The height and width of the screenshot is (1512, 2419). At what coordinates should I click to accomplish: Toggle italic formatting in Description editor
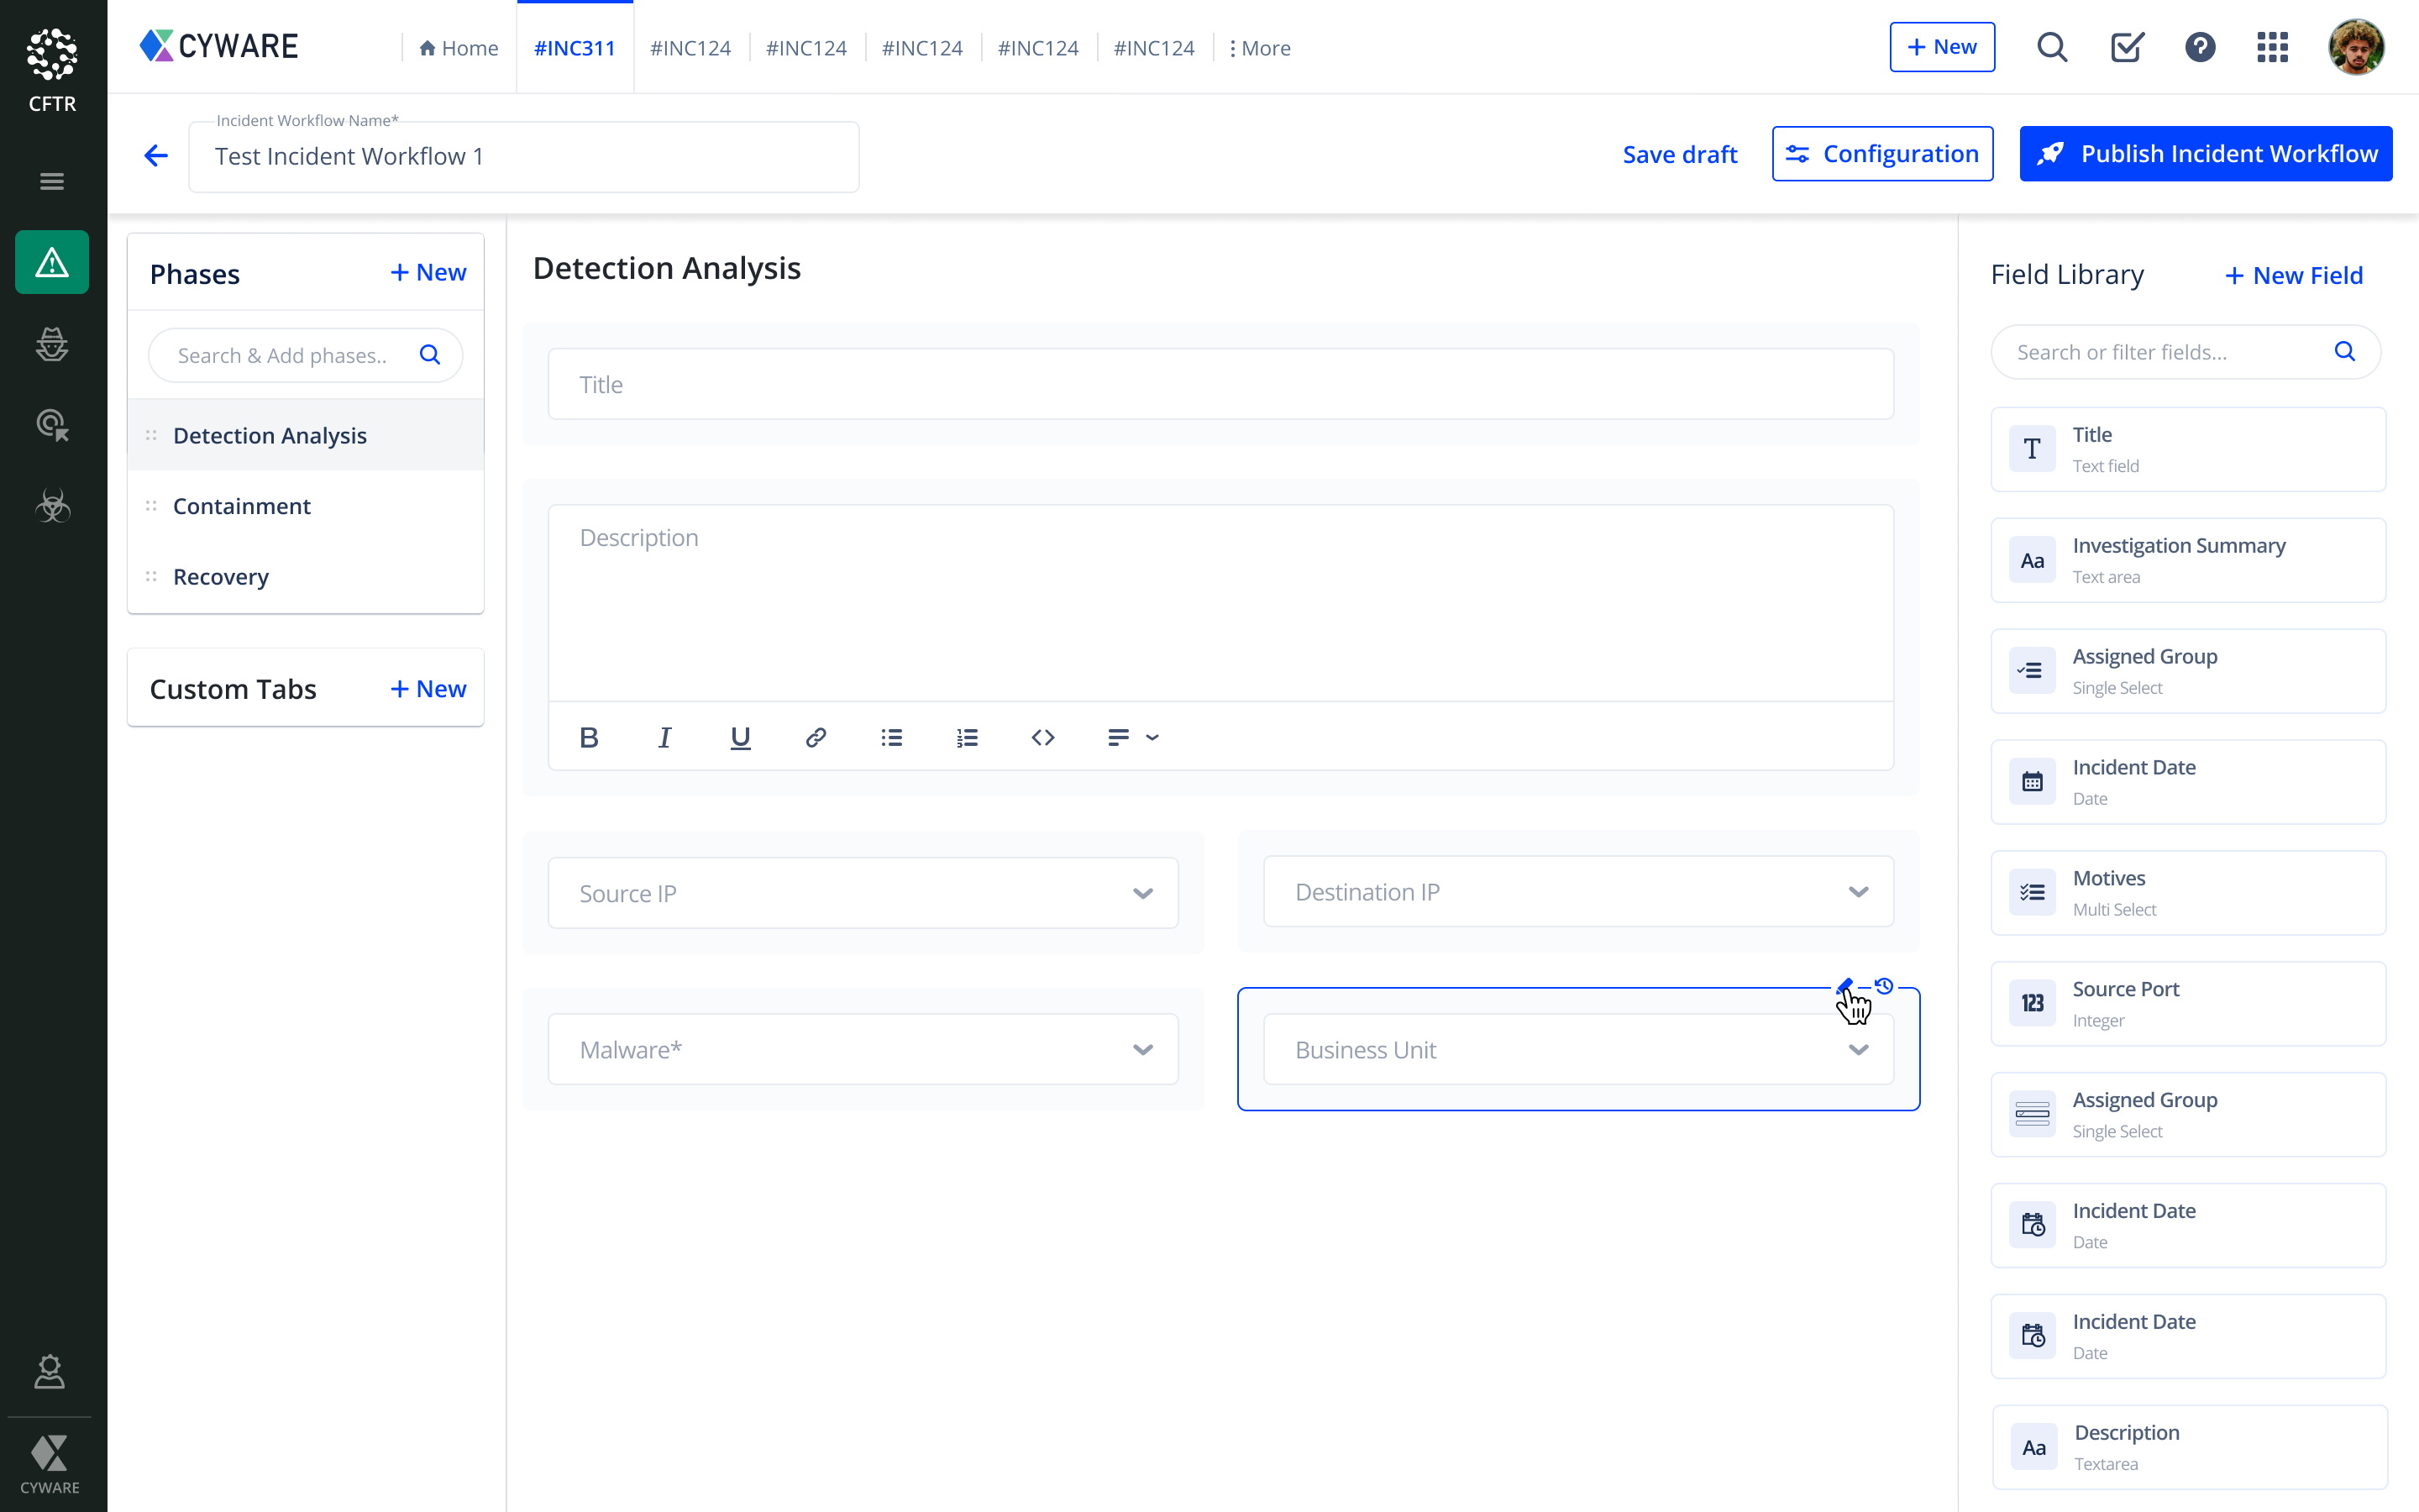pos(664,738)
